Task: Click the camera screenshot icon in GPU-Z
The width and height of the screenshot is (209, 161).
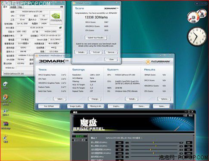Action: coord(62,7)
